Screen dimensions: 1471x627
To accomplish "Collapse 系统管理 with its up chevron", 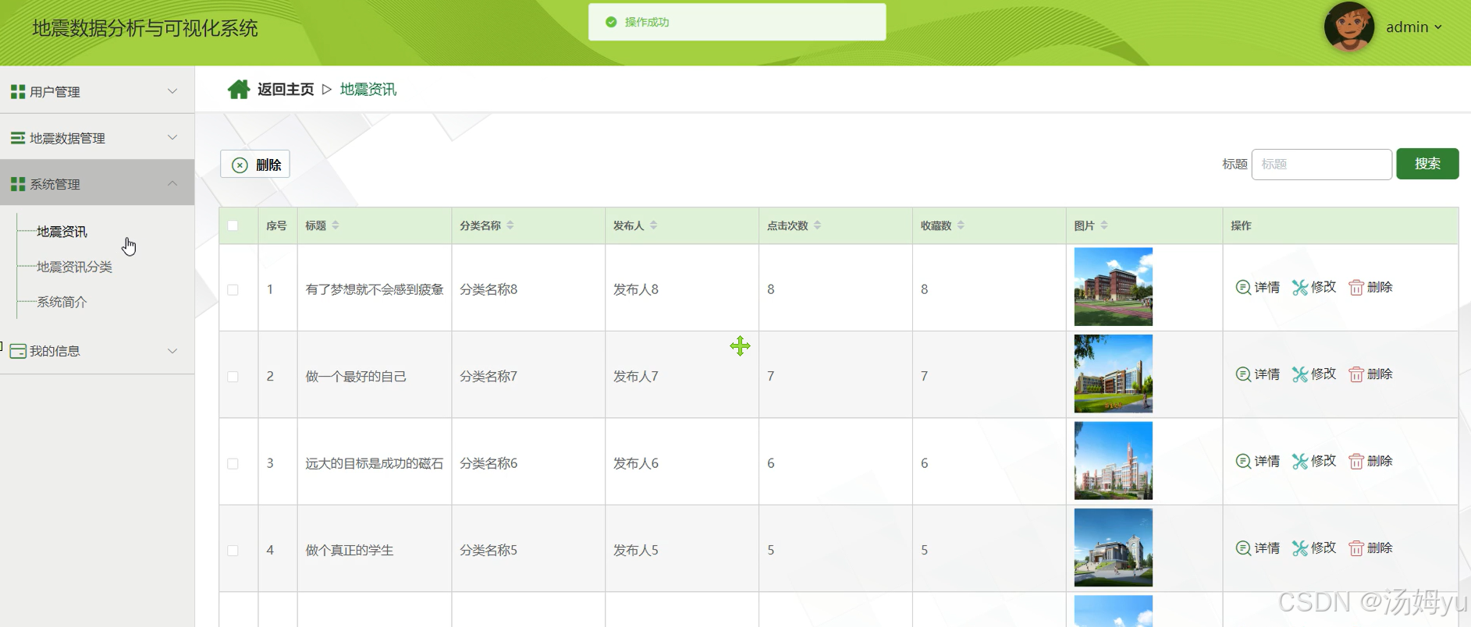I will point(172,183).
